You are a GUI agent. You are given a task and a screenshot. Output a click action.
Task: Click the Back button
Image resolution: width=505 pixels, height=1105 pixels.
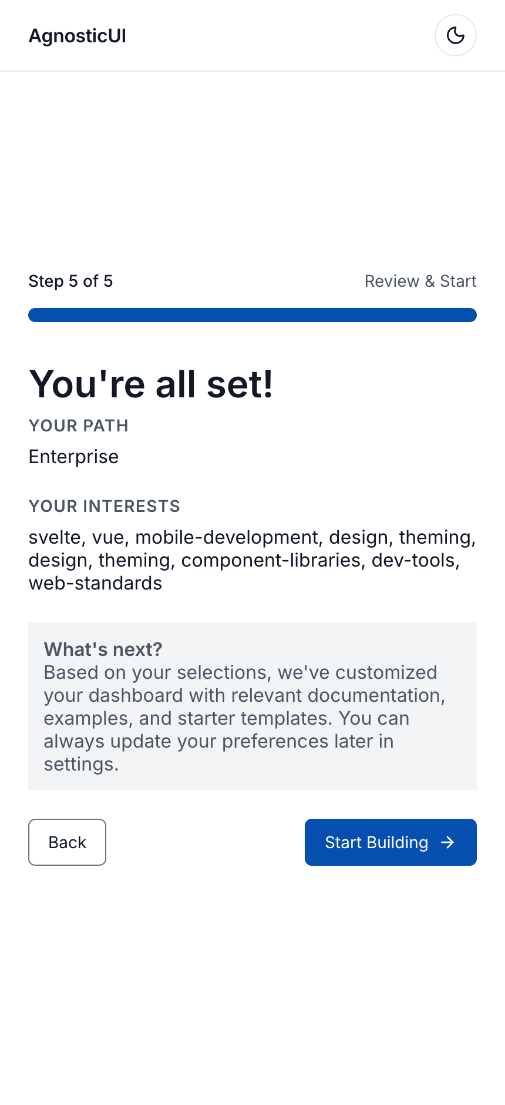click(67, 842)
